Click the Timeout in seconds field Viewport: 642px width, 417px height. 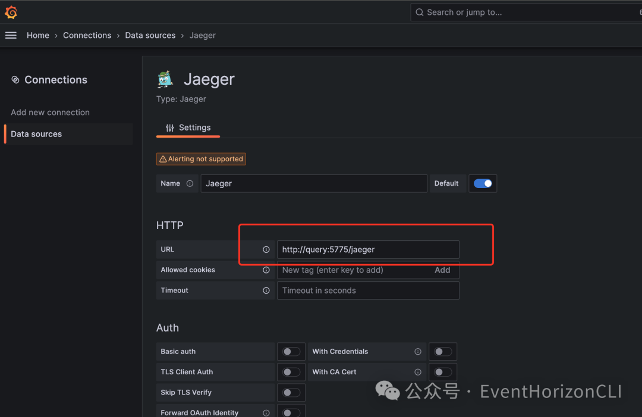click(x=368, y=291)
